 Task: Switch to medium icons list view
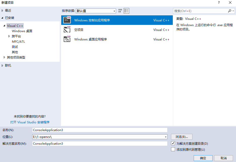coord(126,11)
